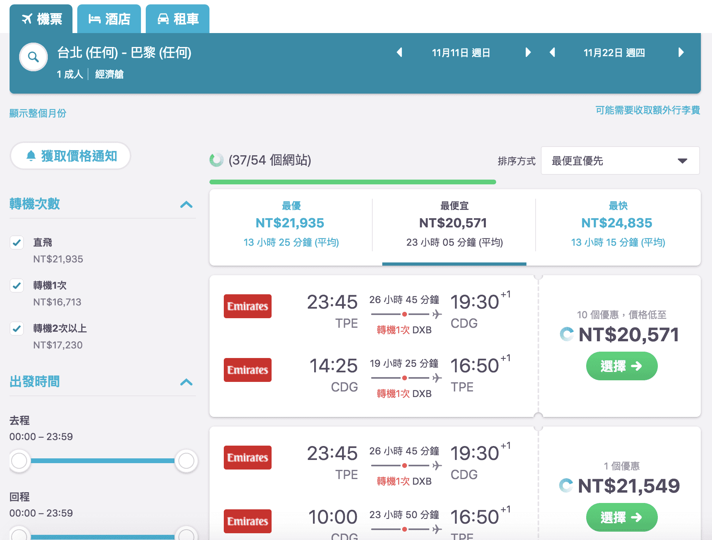Go to previous departure date arrow

(x=399, y=52)
